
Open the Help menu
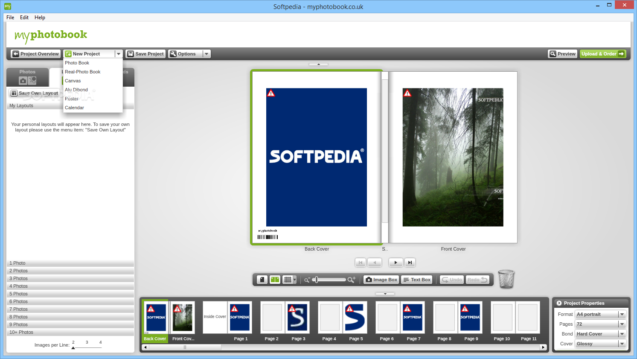click(x=40, y=18)
